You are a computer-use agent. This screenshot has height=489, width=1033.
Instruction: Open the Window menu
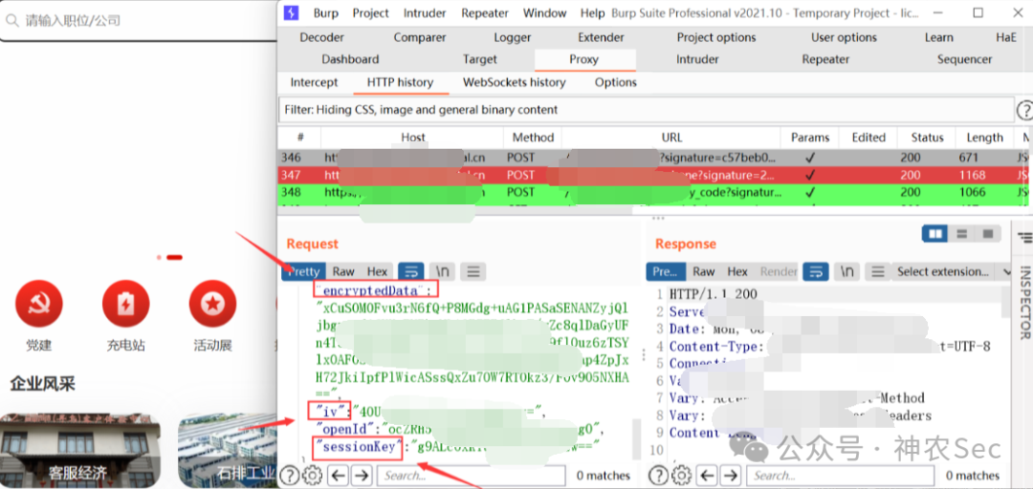545,13
